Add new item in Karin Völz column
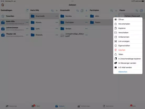 57,11
